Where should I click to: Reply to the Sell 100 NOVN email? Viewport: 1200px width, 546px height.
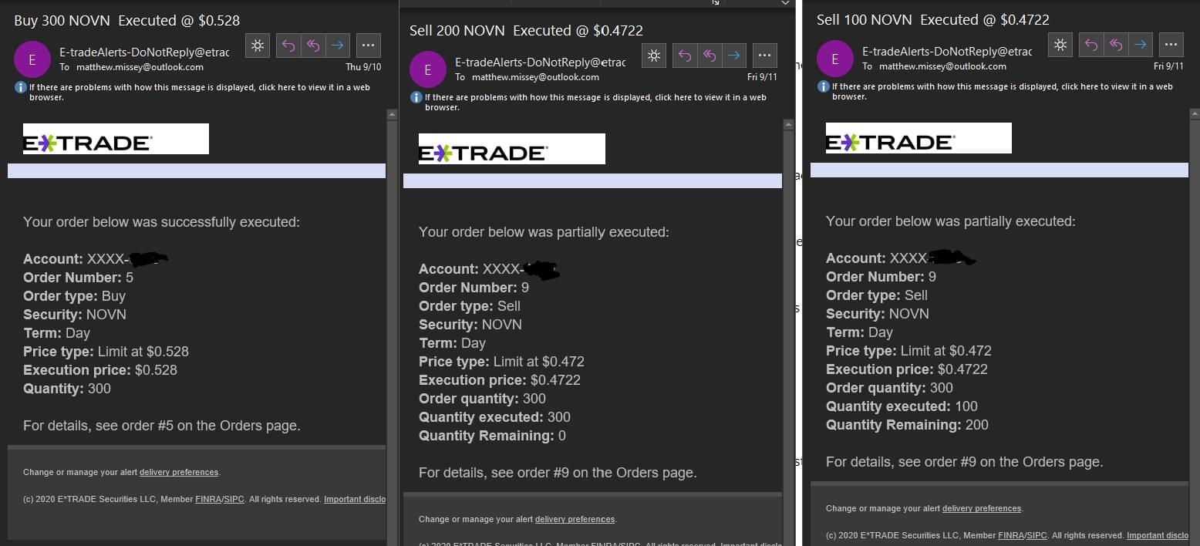(1092, 45)
